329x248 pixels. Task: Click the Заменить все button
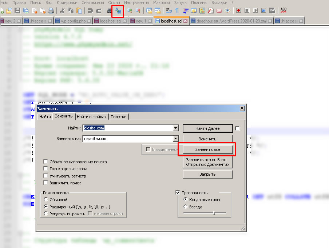pyautogui.click(x=208, y=149)
